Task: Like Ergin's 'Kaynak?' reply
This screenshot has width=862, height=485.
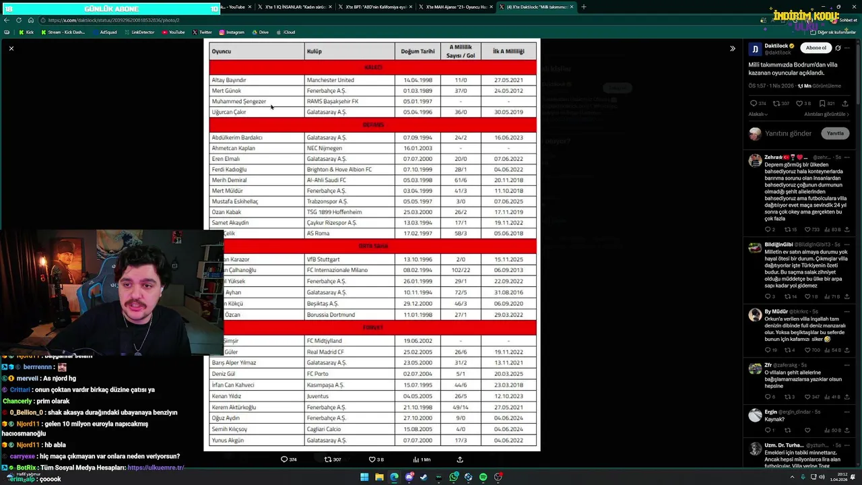Action: click(x=807, y=430)
